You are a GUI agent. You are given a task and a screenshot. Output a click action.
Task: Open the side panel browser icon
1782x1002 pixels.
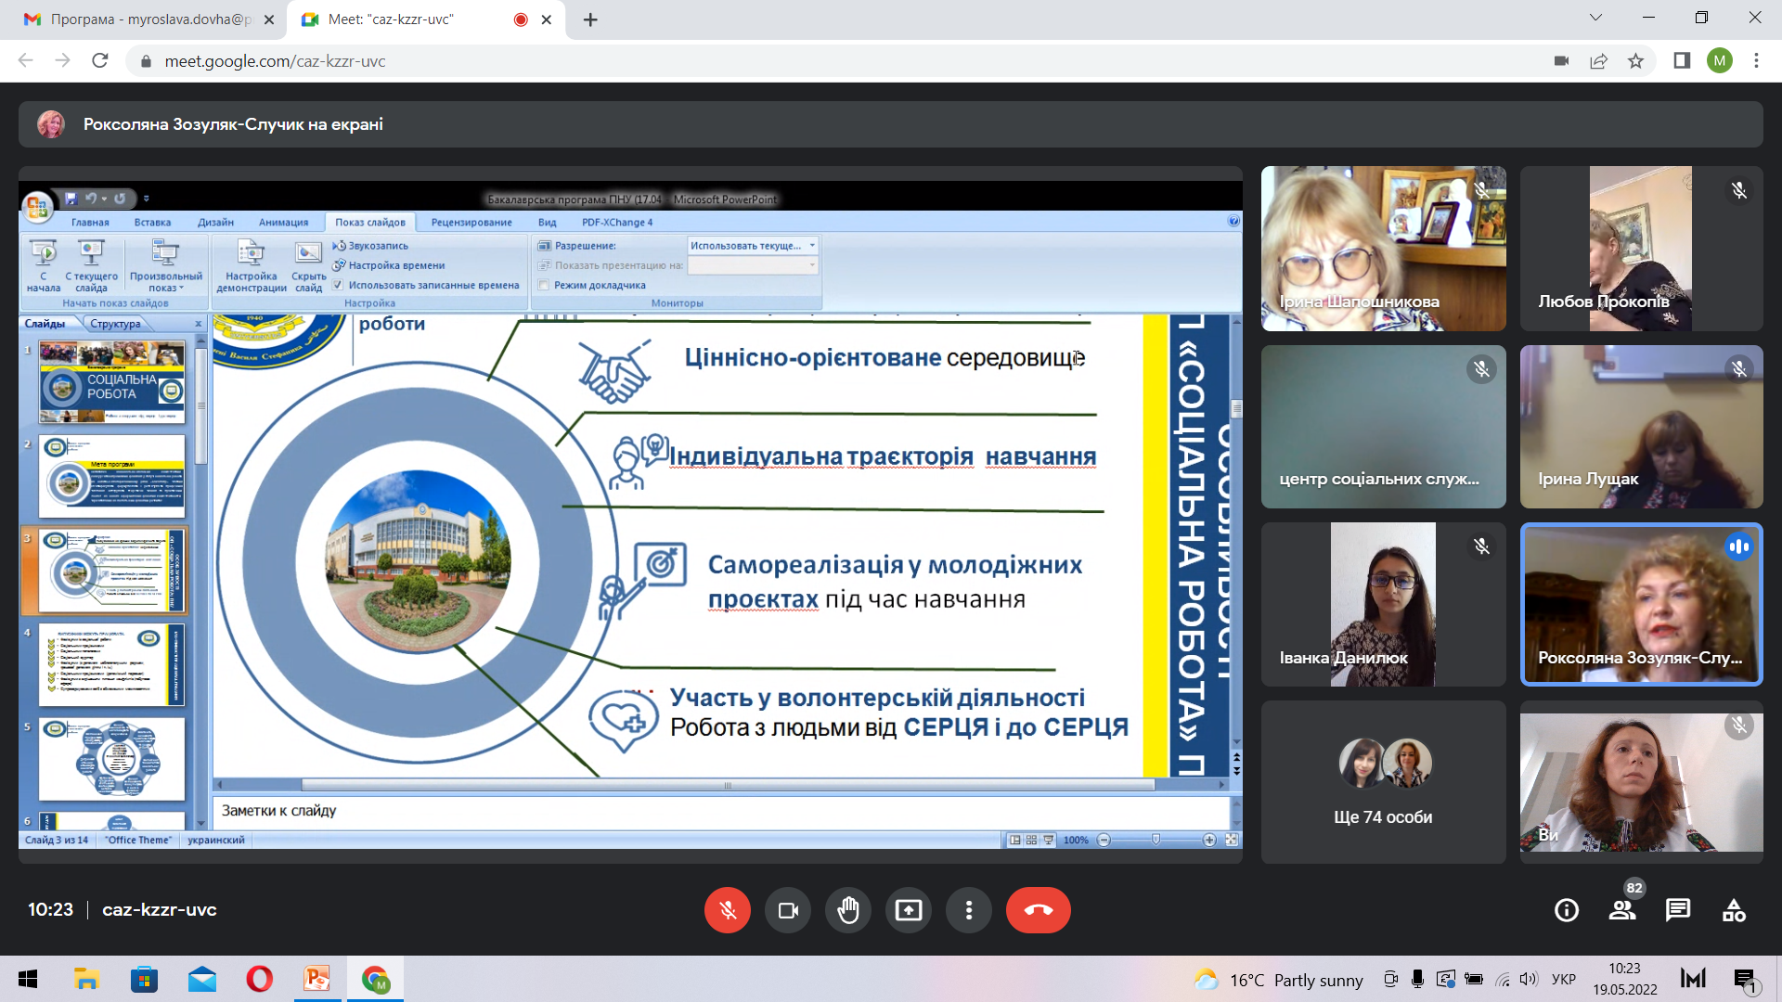(1682, 61)
